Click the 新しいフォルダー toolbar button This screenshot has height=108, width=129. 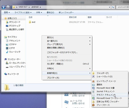point(66,13)
